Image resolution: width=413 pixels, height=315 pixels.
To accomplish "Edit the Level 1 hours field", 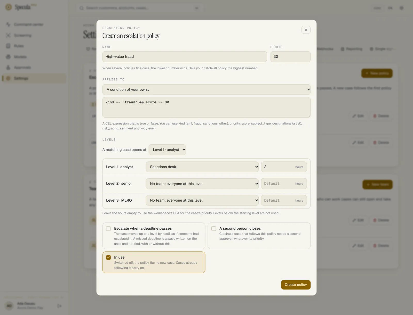I will click(x=284, y=167).
